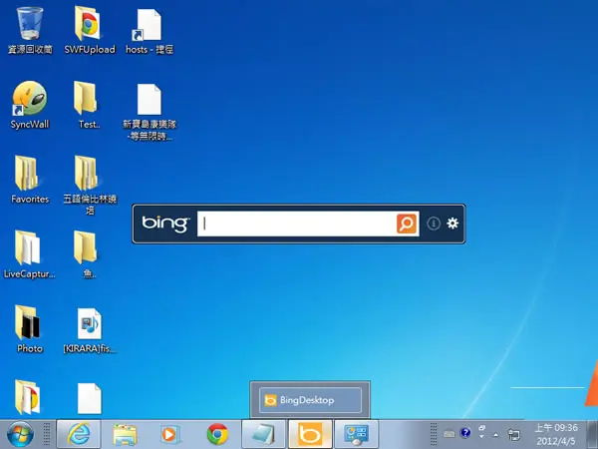Launch Google Chrome from the taskbar
Image resolution: width=598 pixels, height=449 pixels.
pos(217,434)
